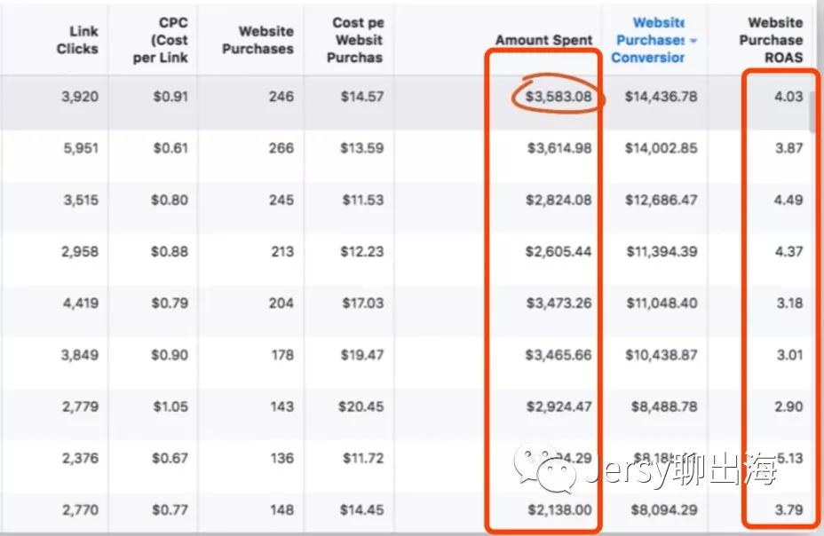The image size is (824, 536).
Task: Select the $17.03 cost per purchase cell
Action: tap(362, 303)
